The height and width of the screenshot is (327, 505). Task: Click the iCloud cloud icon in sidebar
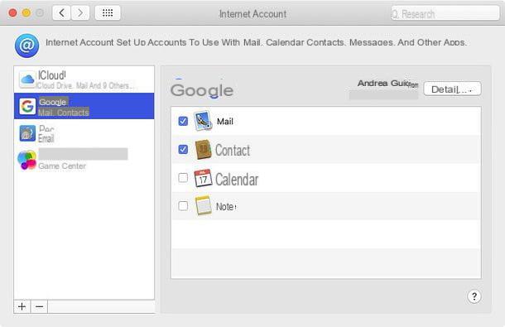(x=27, y=79)
